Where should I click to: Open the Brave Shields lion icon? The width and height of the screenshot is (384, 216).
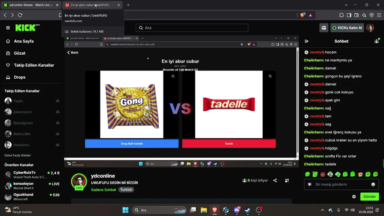click(x=302, y=15)
